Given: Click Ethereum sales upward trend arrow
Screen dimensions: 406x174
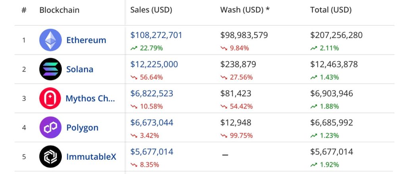Looking at the screenshot, I should (x=134, y=48).
